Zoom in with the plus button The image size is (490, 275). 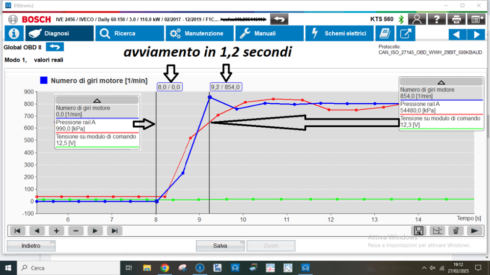click(x=56, y=230)
